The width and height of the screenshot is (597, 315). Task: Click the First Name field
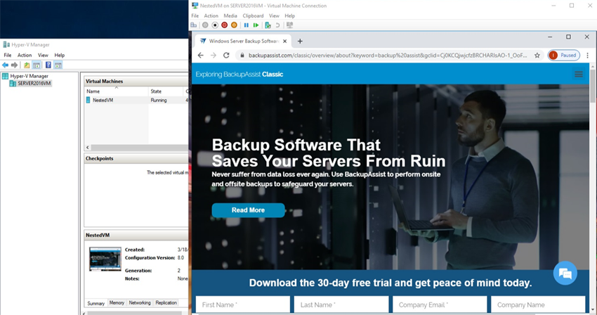243,304
